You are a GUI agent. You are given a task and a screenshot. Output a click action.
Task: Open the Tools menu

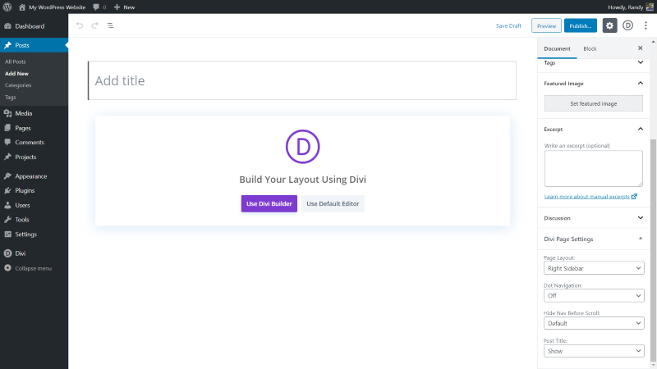pyautogui.click(x=34, y=220)
